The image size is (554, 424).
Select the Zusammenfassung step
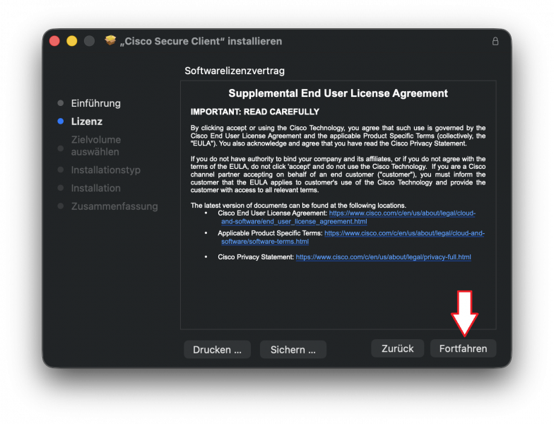(x=114, y=206)
